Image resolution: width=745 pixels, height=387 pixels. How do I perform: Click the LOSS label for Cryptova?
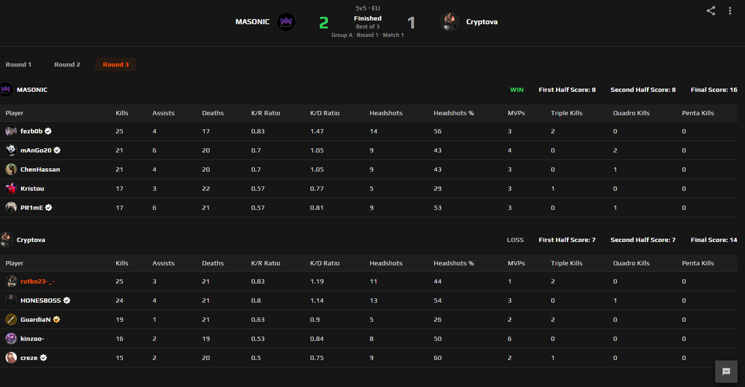tap(515, 240)
